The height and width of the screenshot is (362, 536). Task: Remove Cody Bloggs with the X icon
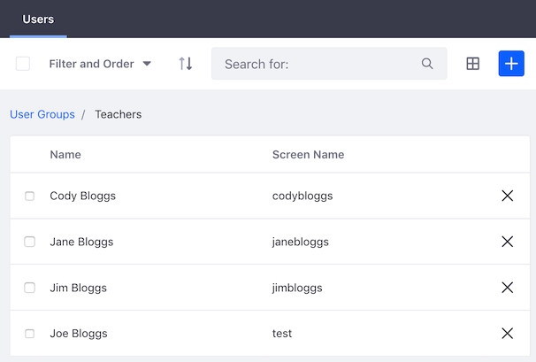coord(508,196)
